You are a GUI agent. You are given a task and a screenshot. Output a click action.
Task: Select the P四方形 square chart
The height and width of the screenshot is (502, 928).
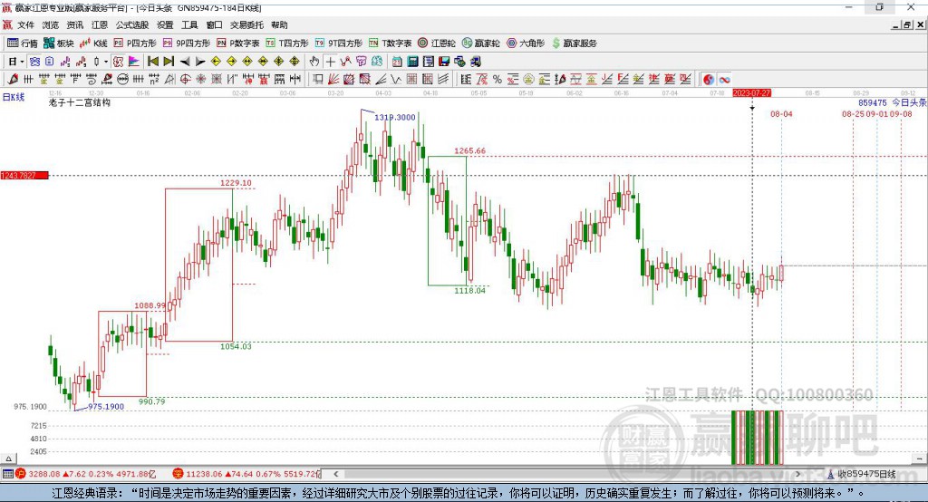point(134,43)
